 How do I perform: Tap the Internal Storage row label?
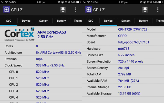click(x=98, y=87)
